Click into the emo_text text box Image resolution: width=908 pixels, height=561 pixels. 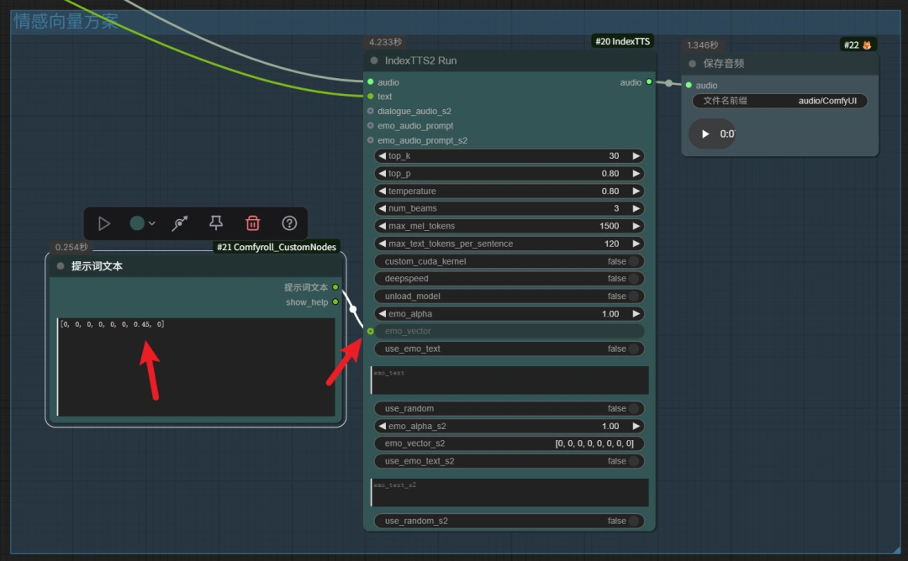pyautogui.click(x=509, y=380)
